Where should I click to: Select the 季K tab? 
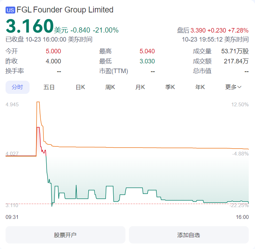tap(170, 87)
